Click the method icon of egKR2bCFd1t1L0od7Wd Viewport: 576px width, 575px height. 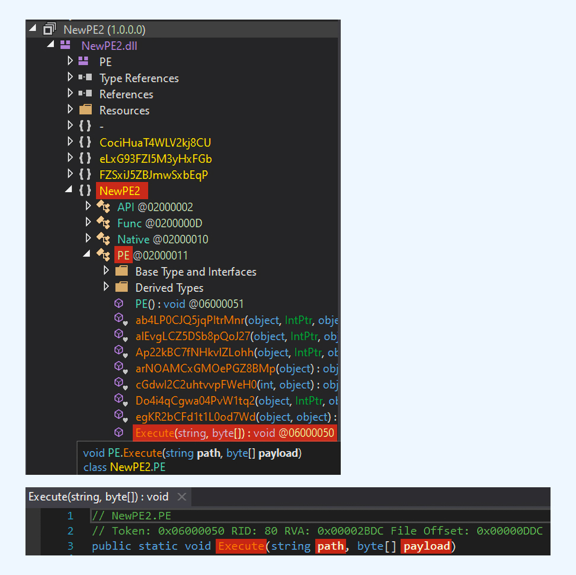pyautogui.click(x=120, y=416)
